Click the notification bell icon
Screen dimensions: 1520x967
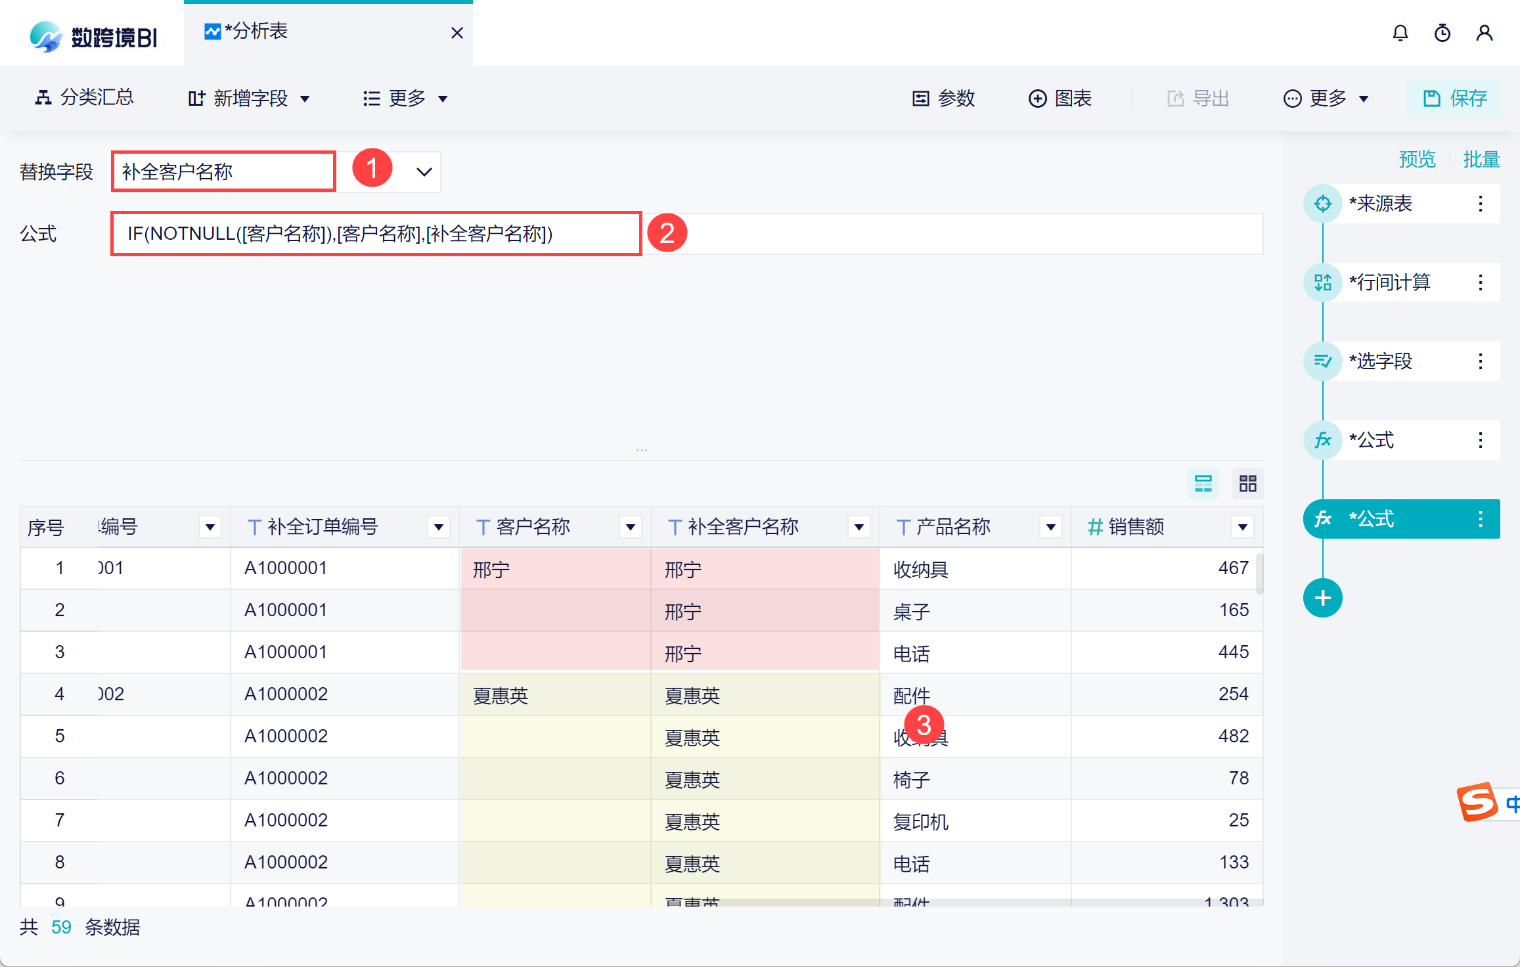click(x=1400, y=33)
